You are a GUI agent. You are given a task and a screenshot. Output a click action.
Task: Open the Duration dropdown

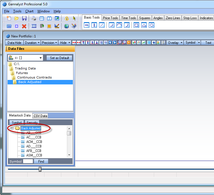click(x=32, y=43)
